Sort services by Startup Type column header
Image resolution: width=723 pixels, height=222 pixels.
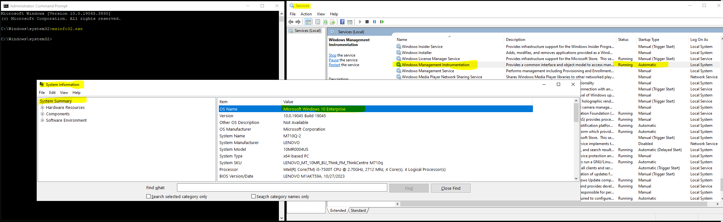(x=662, y=40)
